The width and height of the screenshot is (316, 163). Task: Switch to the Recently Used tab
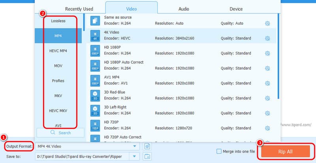click(79, 9)
